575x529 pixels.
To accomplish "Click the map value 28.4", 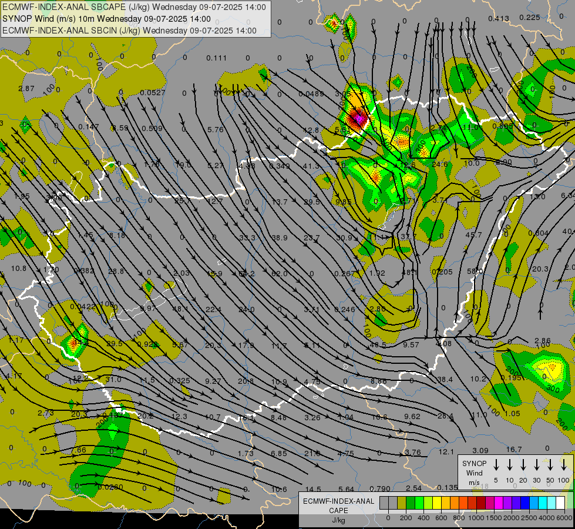I will tap(446, 416).
